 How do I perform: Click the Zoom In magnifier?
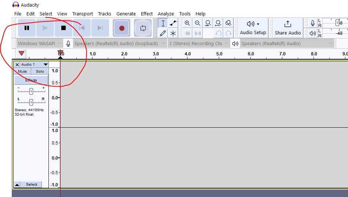pyautogui.click(x=187, y=23)
